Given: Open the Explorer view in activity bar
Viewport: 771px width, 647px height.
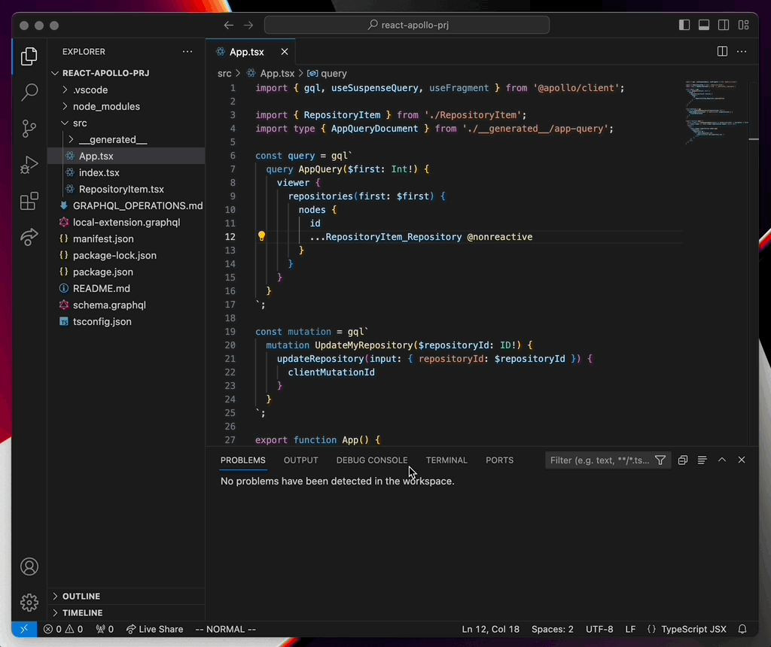Looking at the screenshot, I should (29, 56).
